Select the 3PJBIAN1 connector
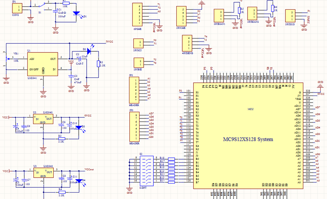 [219, 16]
